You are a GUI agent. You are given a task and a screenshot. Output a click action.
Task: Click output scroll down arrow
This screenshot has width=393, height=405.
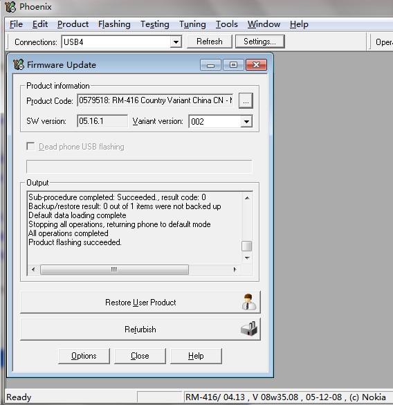pos(247,258)
